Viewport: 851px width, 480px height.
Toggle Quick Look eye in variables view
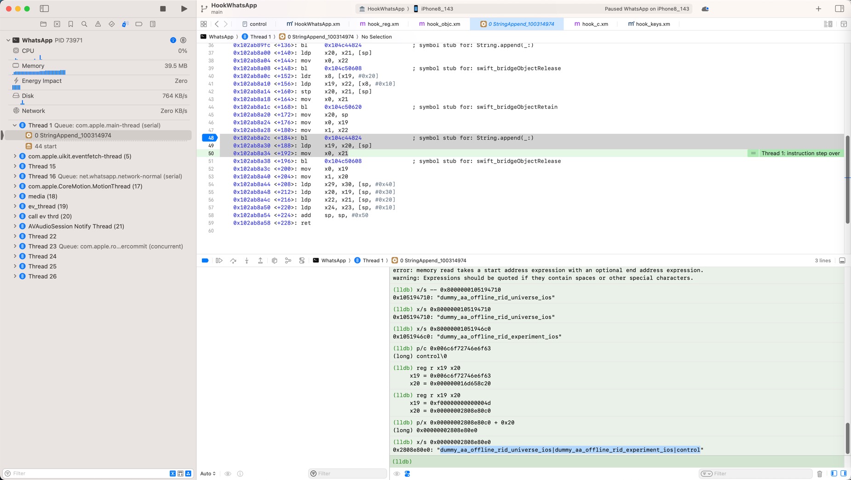point(228,474)
